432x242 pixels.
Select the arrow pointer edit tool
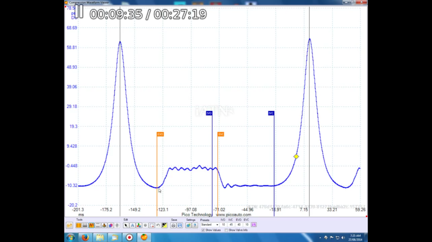pyautogui.click(x=126, y=225)
